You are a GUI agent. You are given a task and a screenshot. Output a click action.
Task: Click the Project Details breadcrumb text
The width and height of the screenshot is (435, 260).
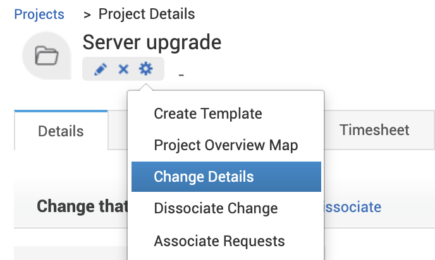pyautogui.click(x=147, y=14)
